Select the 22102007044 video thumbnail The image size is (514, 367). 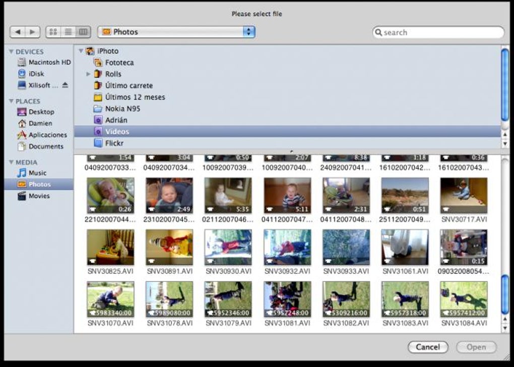(110, 195)
